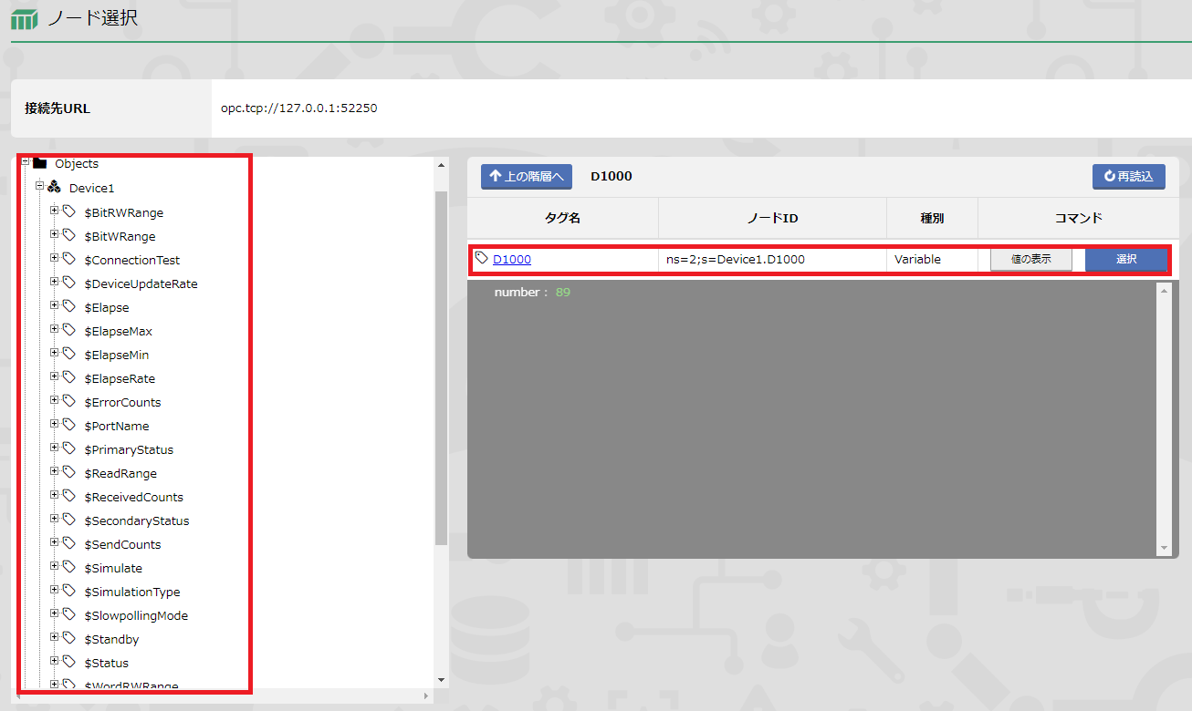Click the tag icon beside $BitRWRange
Viewport: 1192px width, 711px height.
point(68,211)
